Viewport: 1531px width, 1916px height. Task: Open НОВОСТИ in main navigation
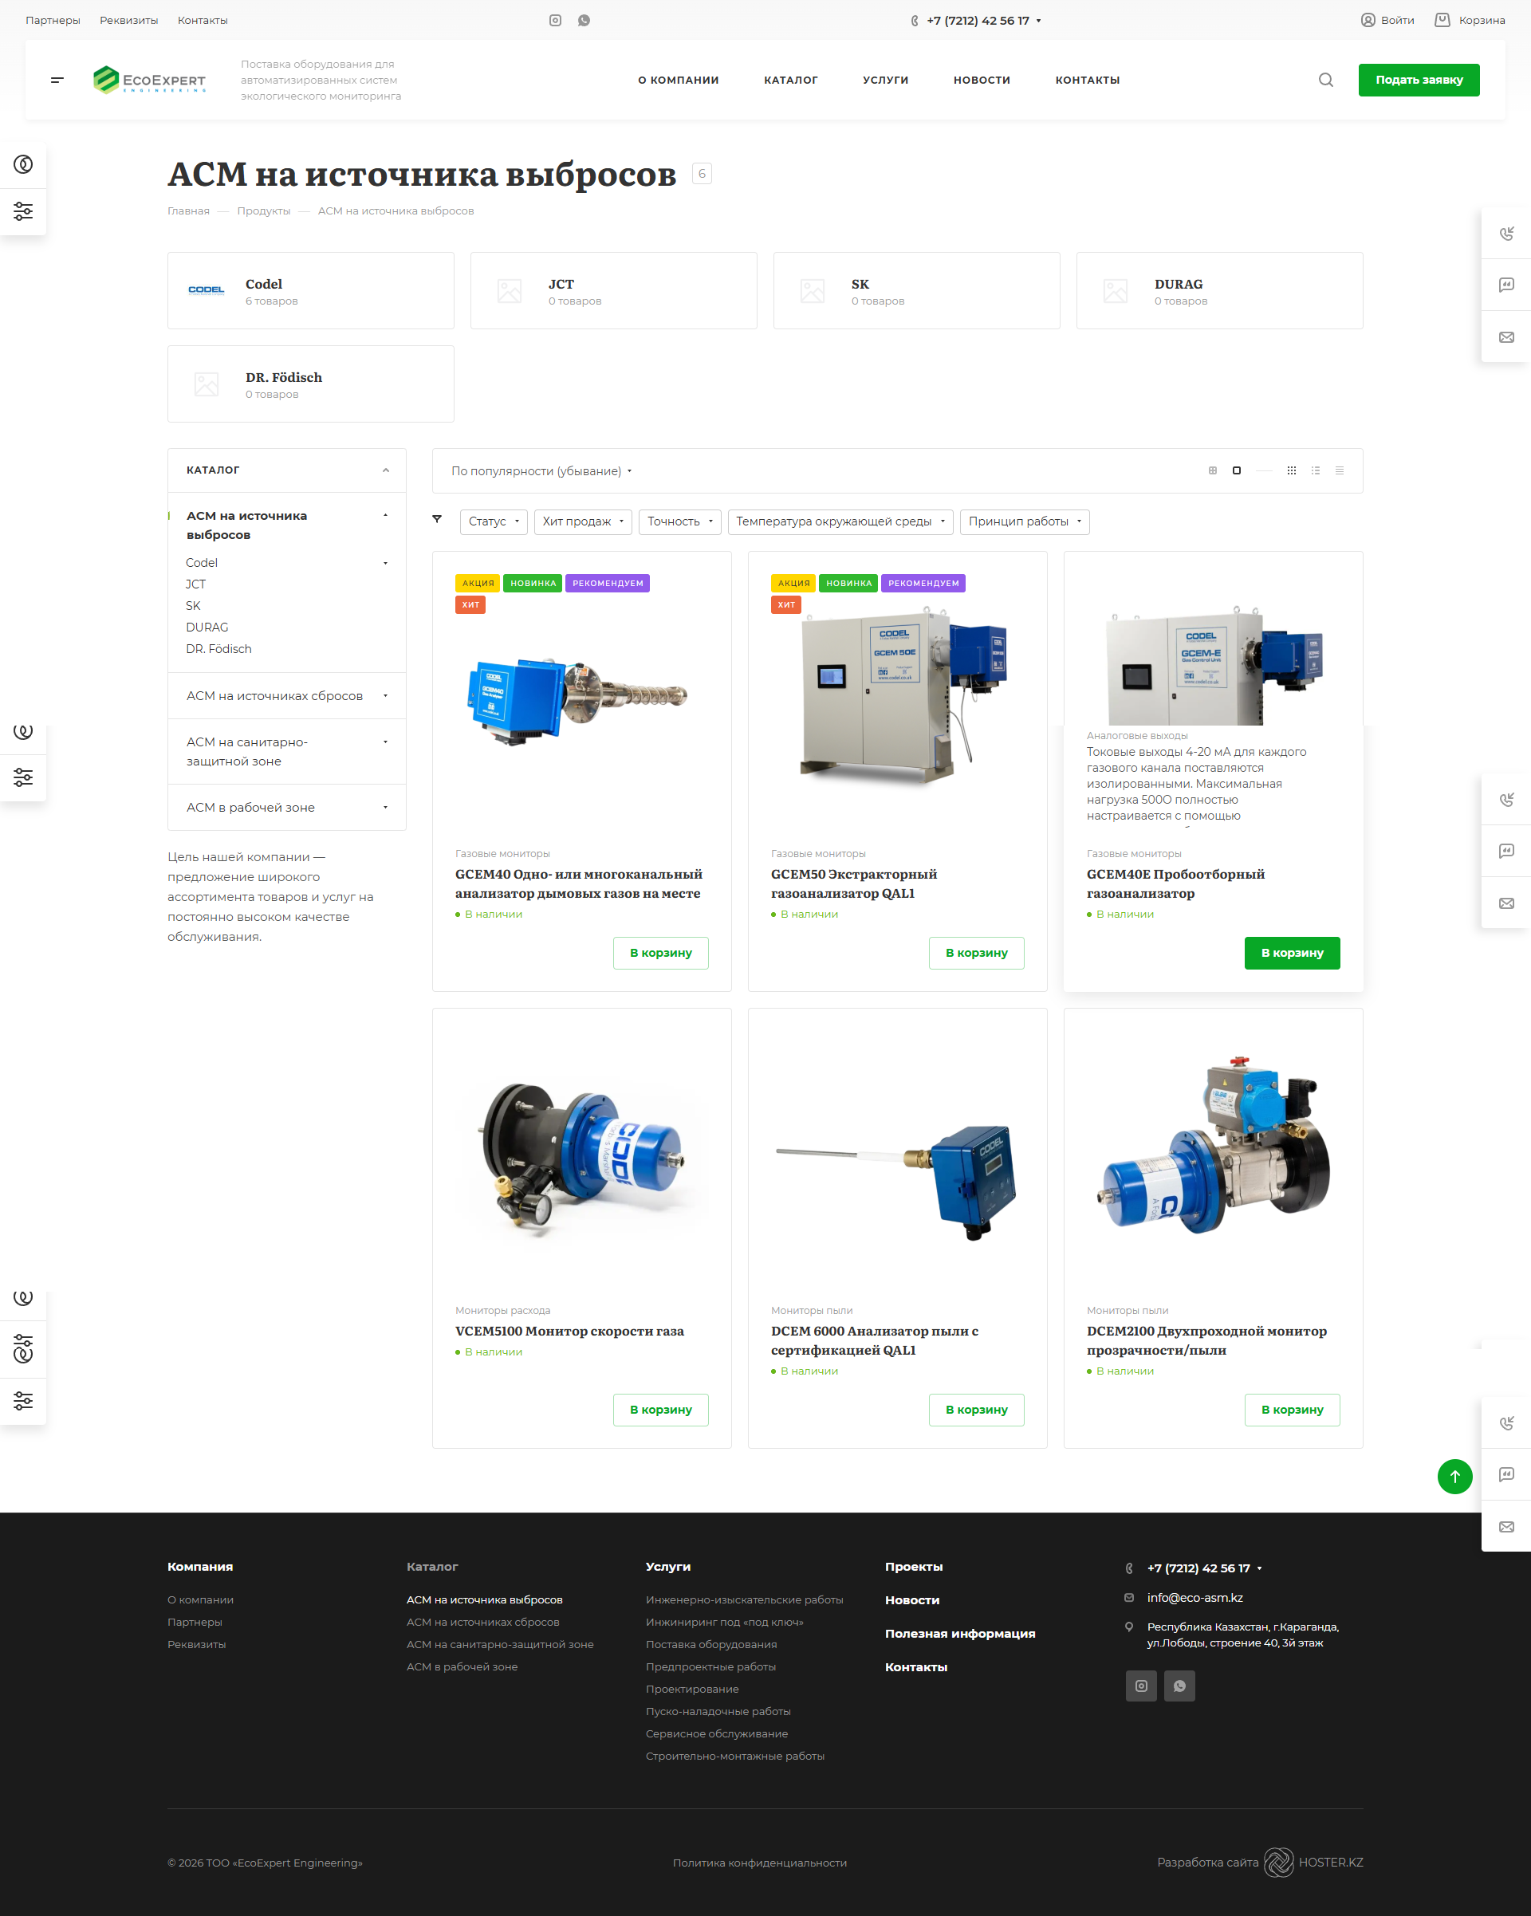point(982,80)
